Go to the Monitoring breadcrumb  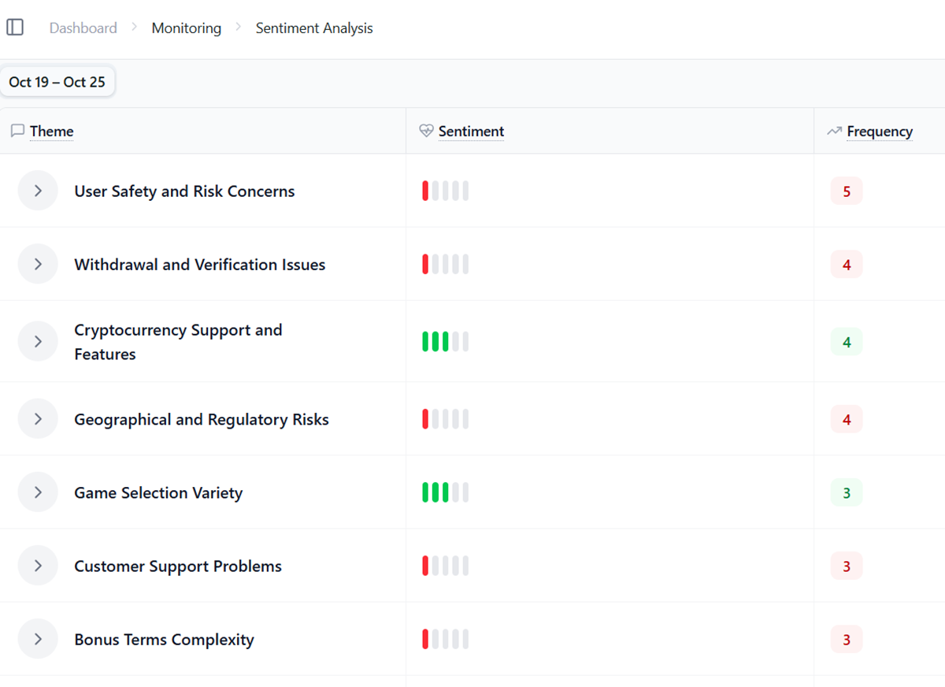[x=187, y=28]
